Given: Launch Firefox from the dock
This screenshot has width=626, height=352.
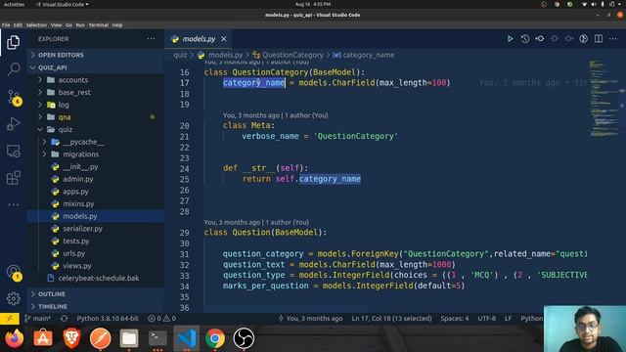Looking at the screenshot, I should coord(15,338).
